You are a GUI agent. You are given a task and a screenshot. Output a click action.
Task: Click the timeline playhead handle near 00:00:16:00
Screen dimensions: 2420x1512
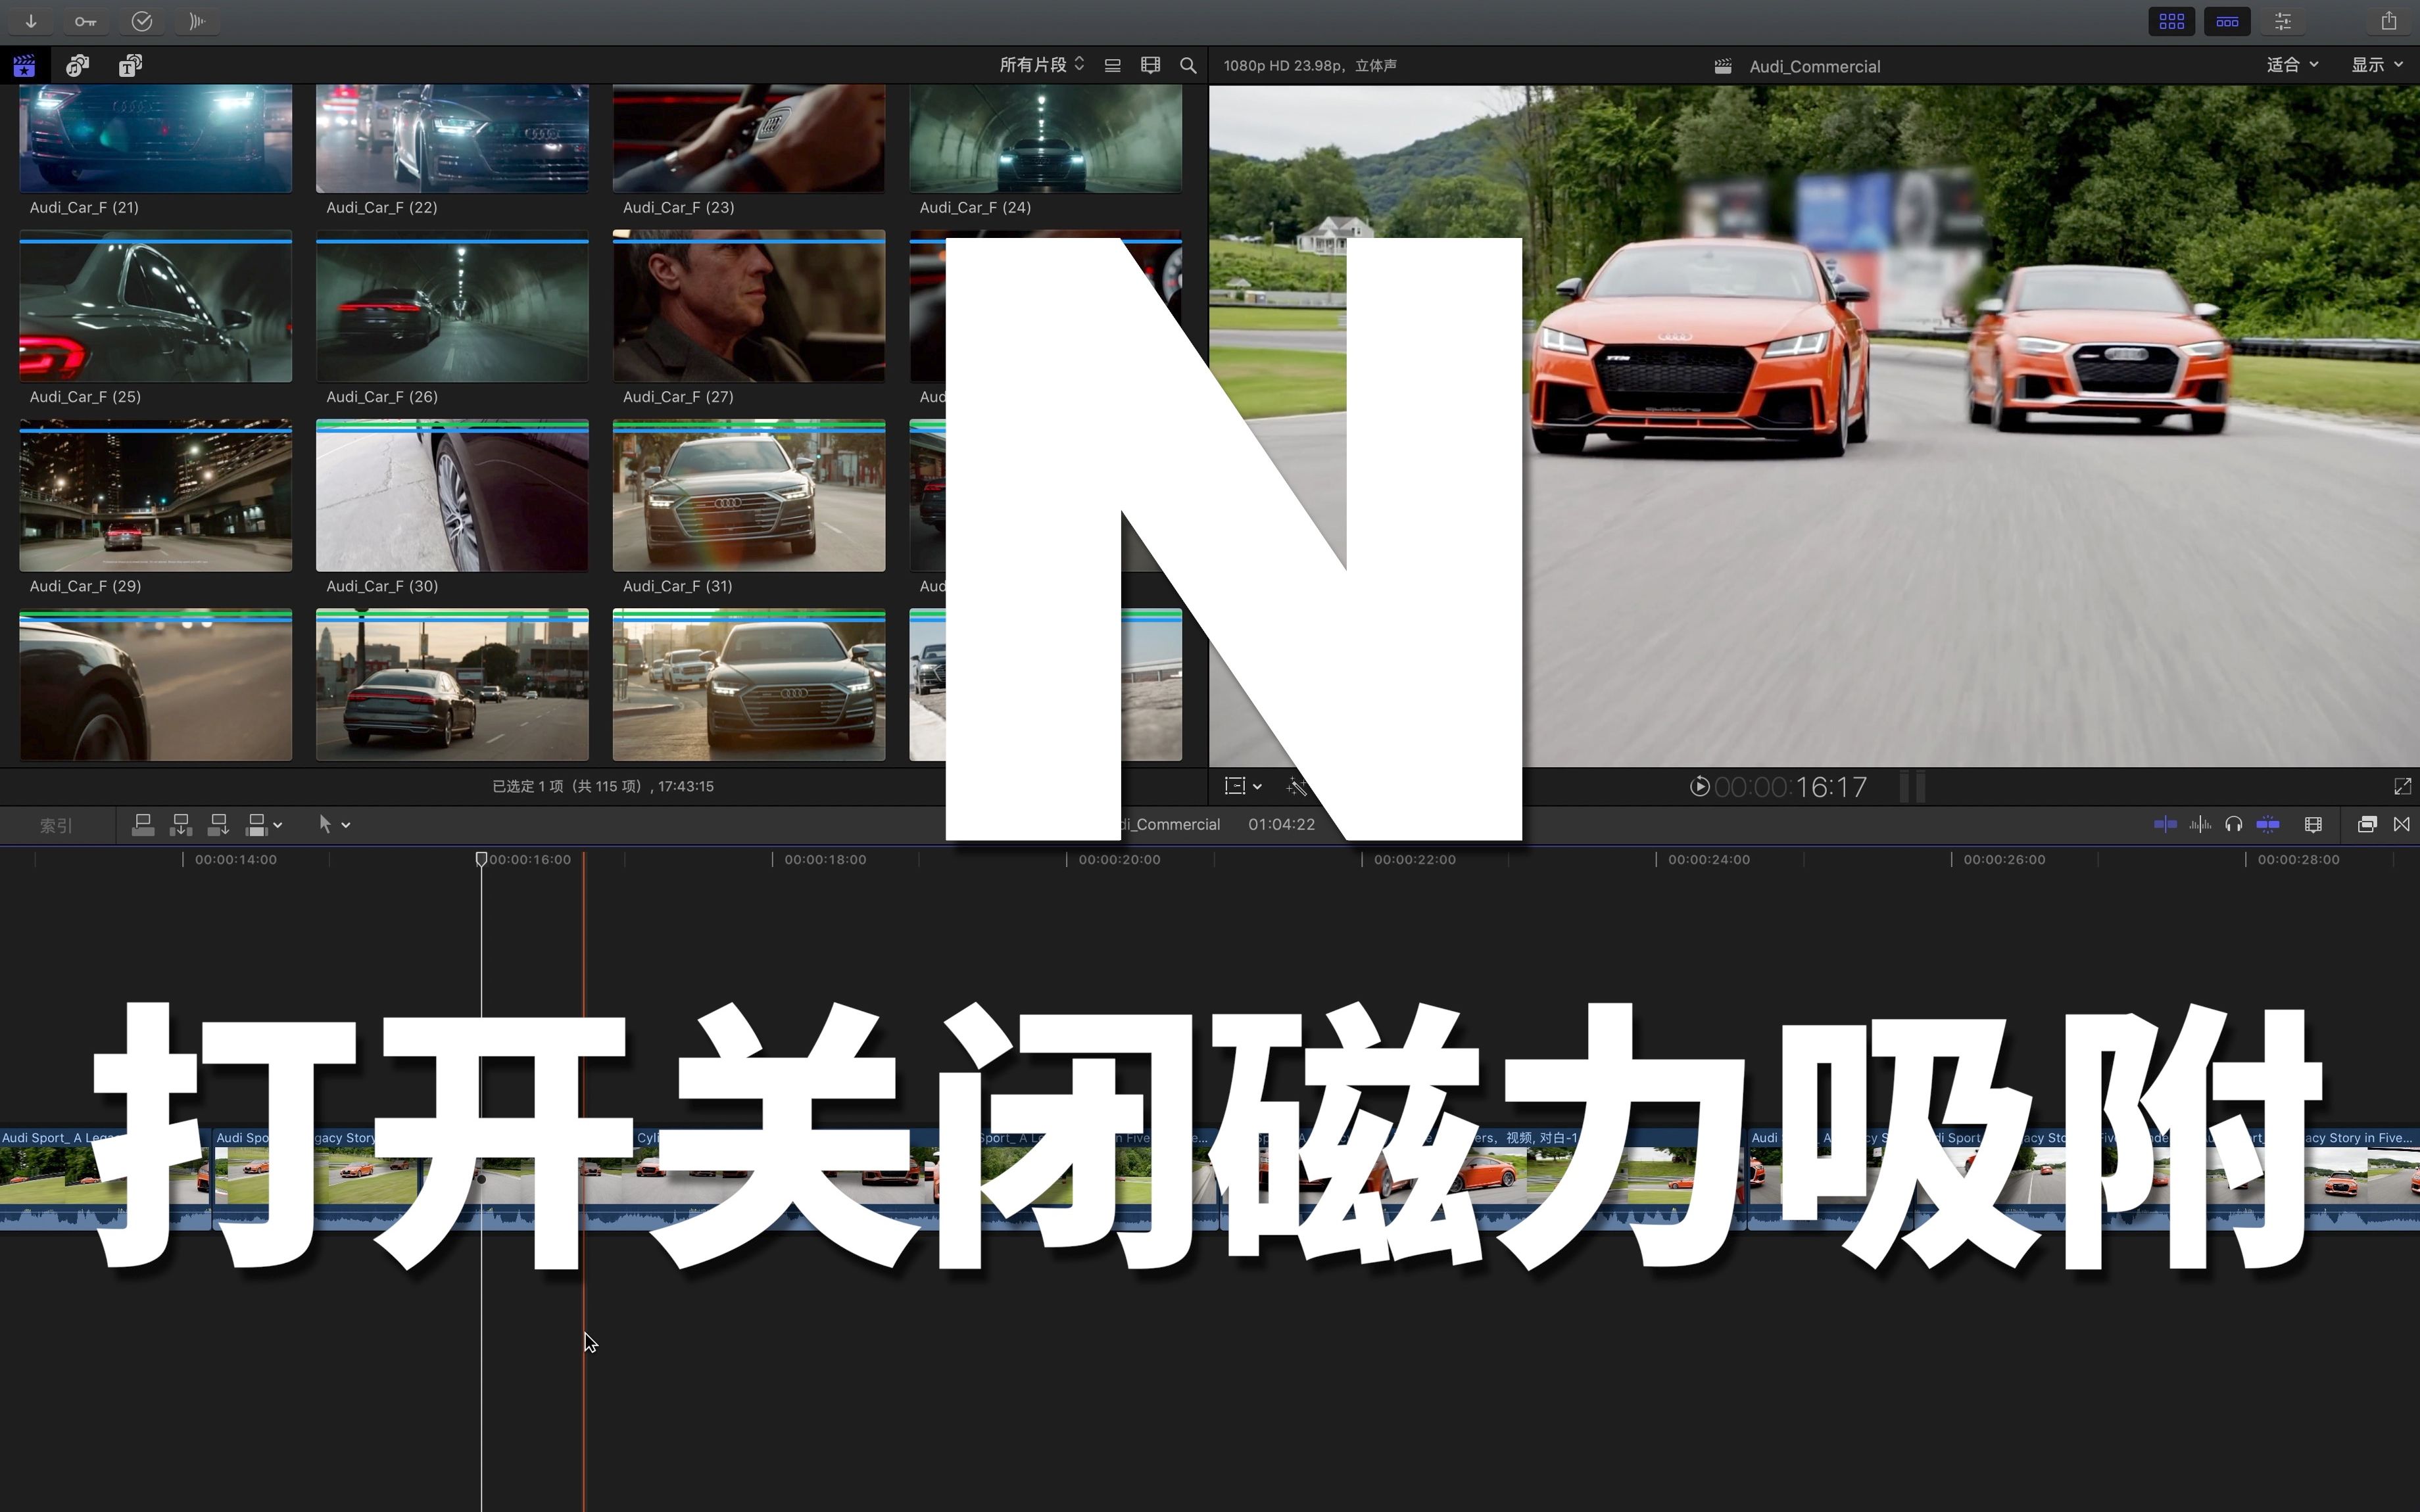tap(481, 859)
